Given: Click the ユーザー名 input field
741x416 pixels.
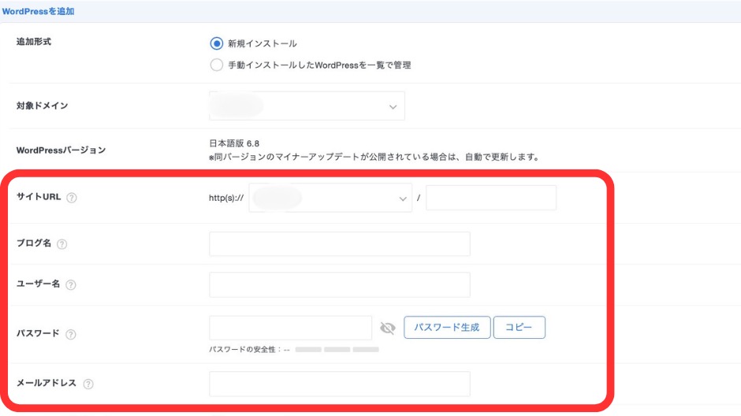Looking at the screenshot, I should (x=339, y=284).
